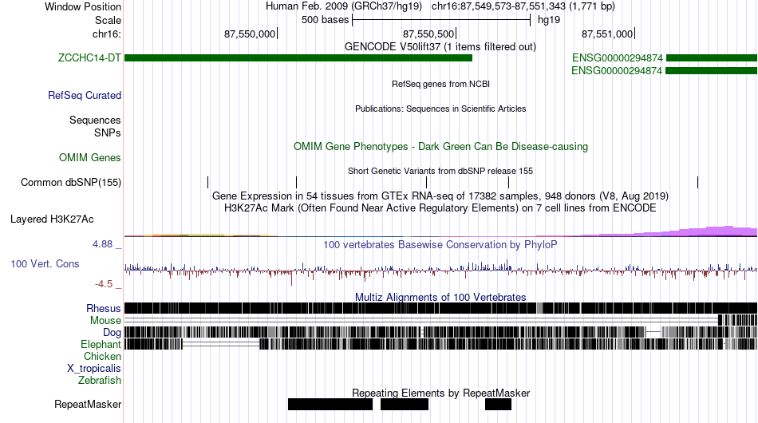The width and height of the screenshot is (758, 423).
Task: Open GENCODE V50lift37 track title
Action: 440,47
